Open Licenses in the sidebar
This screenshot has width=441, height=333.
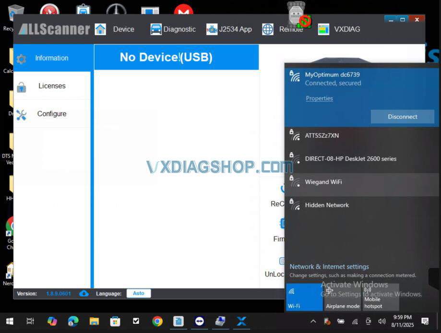point(52,86)
